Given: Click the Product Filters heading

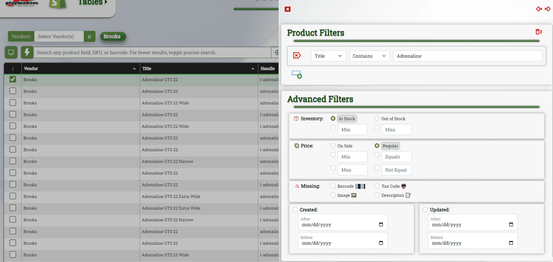Looking at the screenshot, I should [x=315, y=33].
